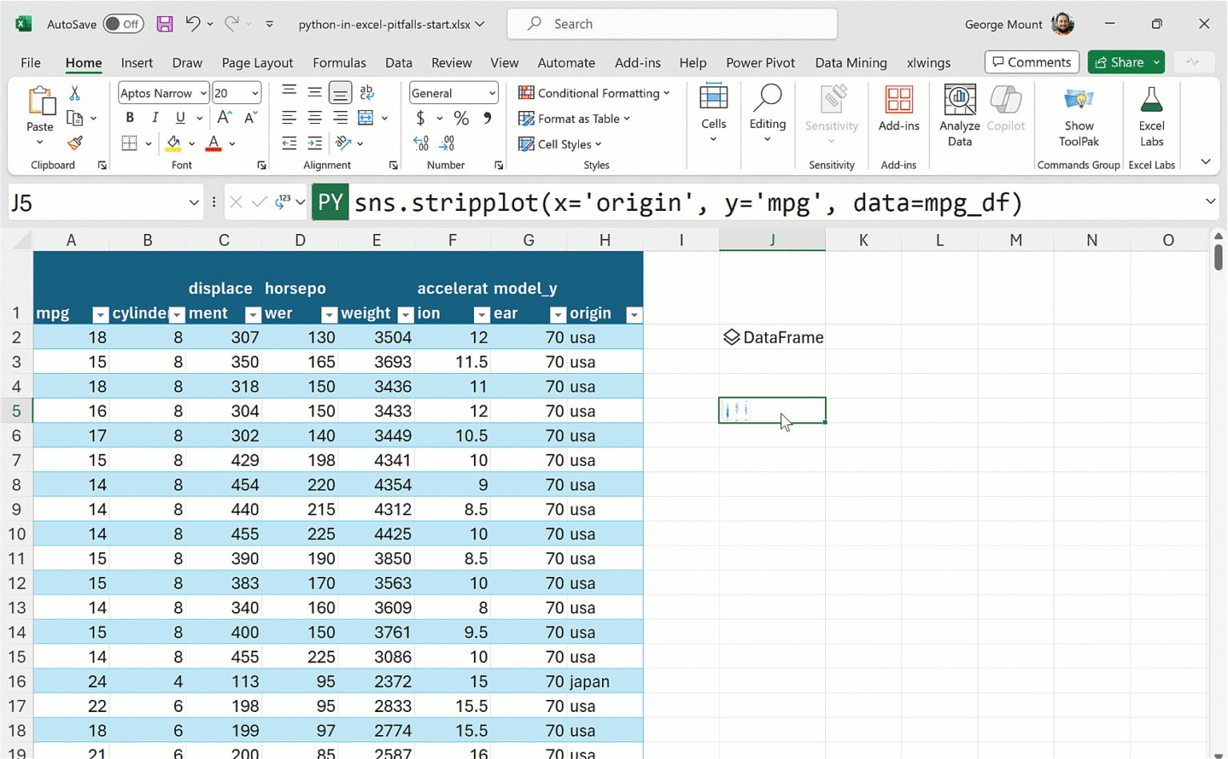
Task: Toggle Bold formatting
Action: point(130,118)
